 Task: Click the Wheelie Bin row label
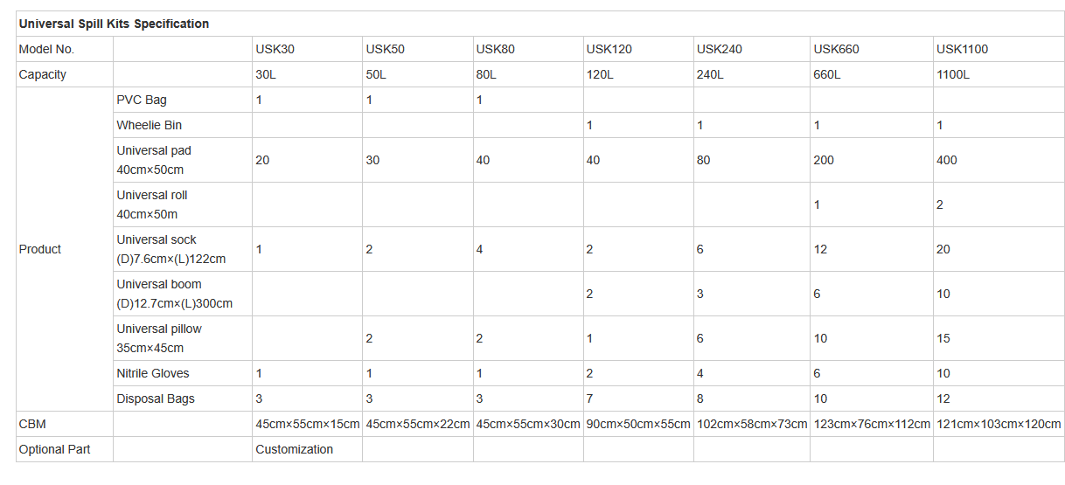pos(150,125)
